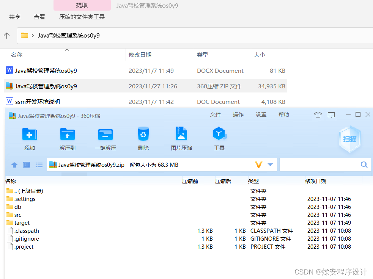Image resolution: width=373 pixels, height=279 pixels.
Task: Click the search magnifier icon in 360压缩
Action: (x=364, y=165)
